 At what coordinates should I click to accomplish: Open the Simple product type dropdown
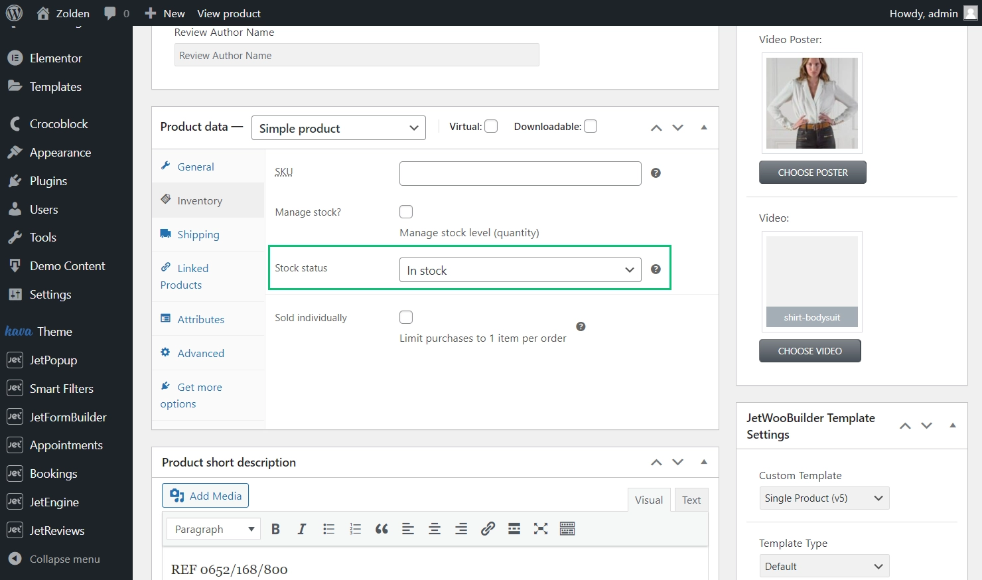click(x=338, y=128)
